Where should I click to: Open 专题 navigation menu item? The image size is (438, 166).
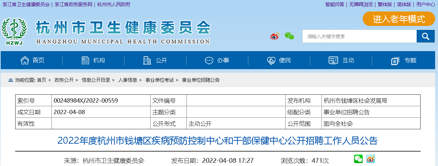(410, 60)
